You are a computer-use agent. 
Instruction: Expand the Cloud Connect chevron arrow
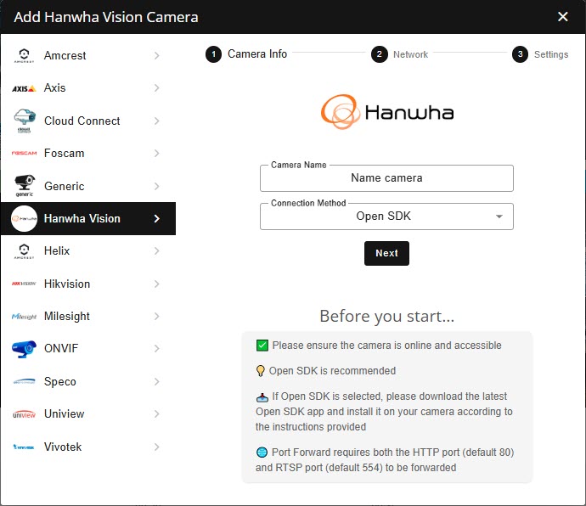tap(157, 121)
